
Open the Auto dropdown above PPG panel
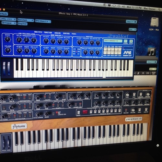coord(133,29)
